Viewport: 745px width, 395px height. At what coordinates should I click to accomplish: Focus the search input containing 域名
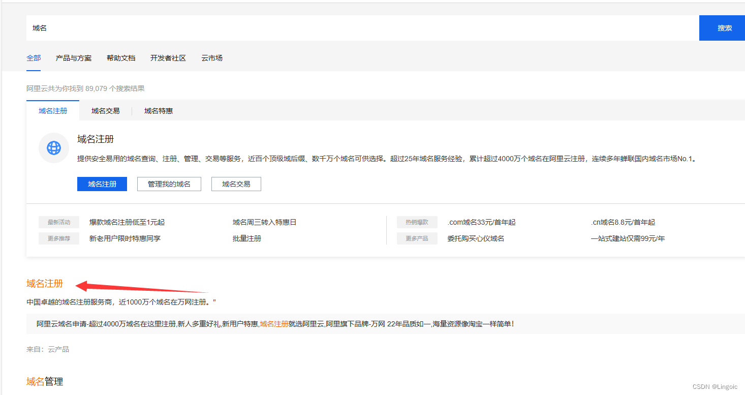coord(363,28)
